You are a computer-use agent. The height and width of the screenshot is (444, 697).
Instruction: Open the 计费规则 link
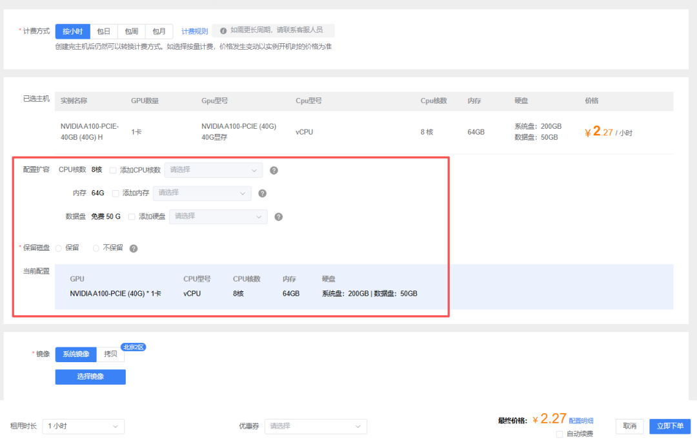coord(195,32)
